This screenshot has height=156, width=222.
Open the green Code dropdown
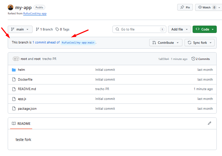coord(204,29)
